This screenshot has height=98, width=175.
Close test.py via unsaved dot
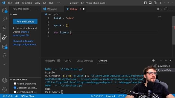(x=84, y=9)
